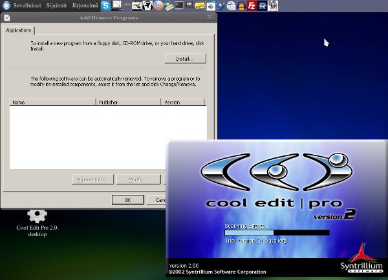Screen dimensions: 388x280
Task: Launch FileZilla from the top panel
Action: click(252, 5)
